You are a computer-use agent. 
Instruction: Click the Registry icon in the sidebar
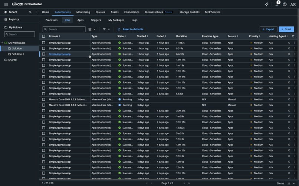[6, 19]
